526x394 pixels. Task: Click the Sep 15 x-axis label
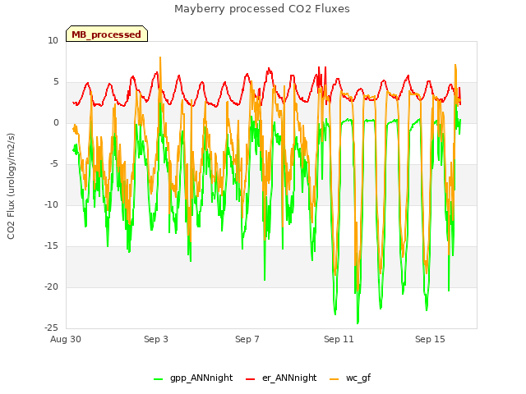point(430,339)
